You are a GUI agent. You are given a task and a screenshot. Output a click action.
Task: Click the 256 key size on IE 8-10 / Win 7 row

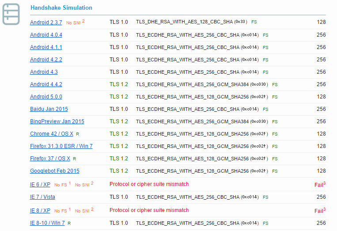coord(321,223)
